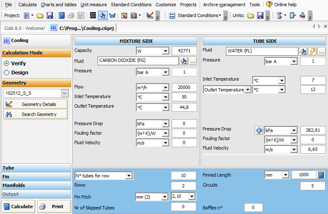Image resolution: width=328 pixels, height=214 pixels.
Task: Click the bar chart toolbar icon
Action: point(134,15)
